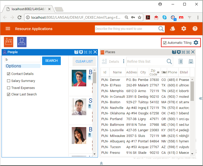The image size is (203, 166).
Task: Open the three-dot menu beside Details
Action: tap(124, 61)
